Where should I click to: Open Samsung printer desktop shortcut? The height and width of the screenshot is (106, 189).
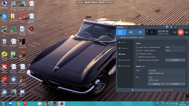(13, 5)
